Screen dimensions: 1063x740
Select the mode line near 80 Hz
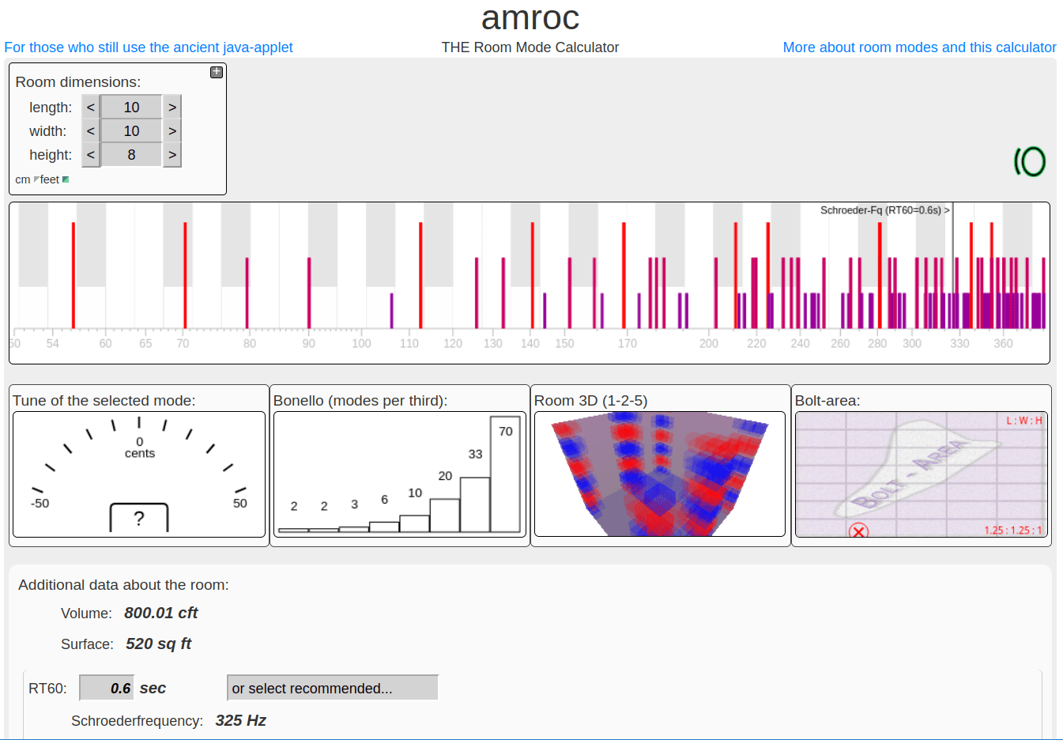click(x=247, y=293)
